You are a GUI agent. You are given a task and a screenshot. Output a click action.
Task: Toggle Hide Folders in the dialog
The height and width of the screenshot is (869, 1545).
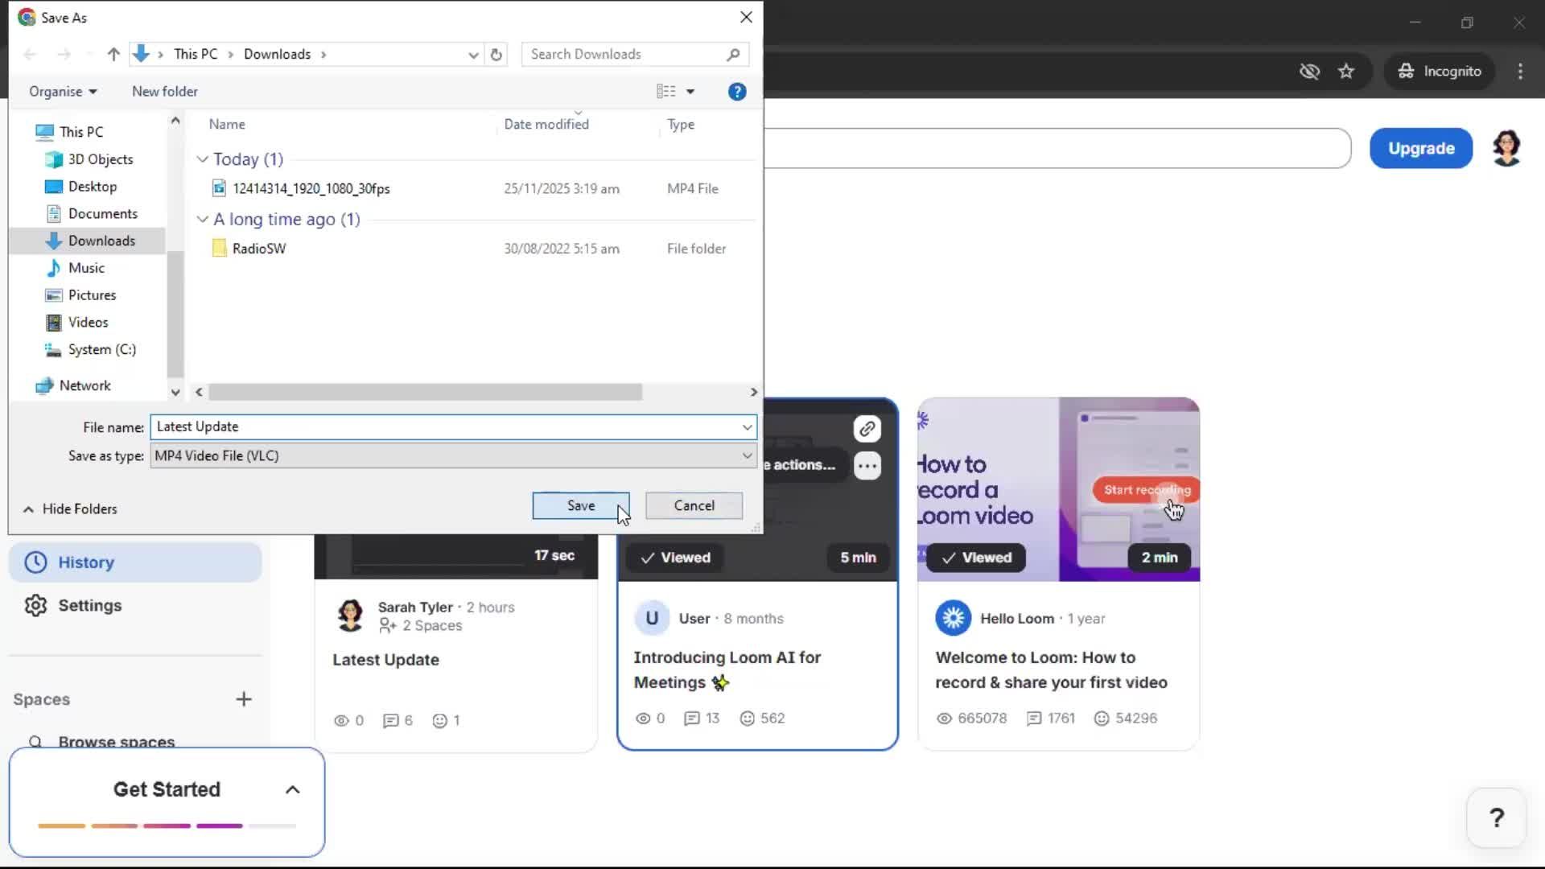coord(69,509)
